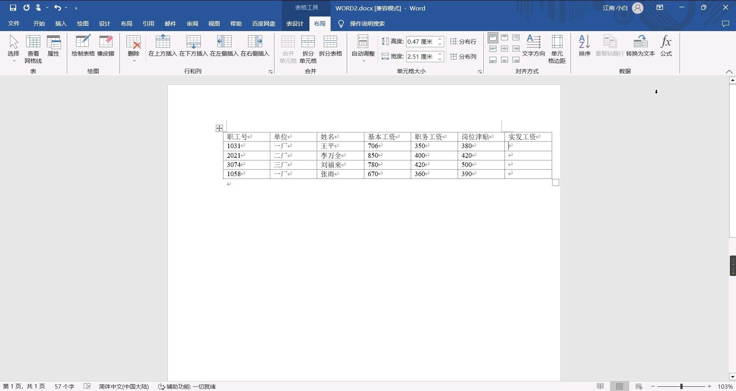736x391 pixels.
Task: Click Distribute Columns (分布列)
Action: click(x=463, y=56)
